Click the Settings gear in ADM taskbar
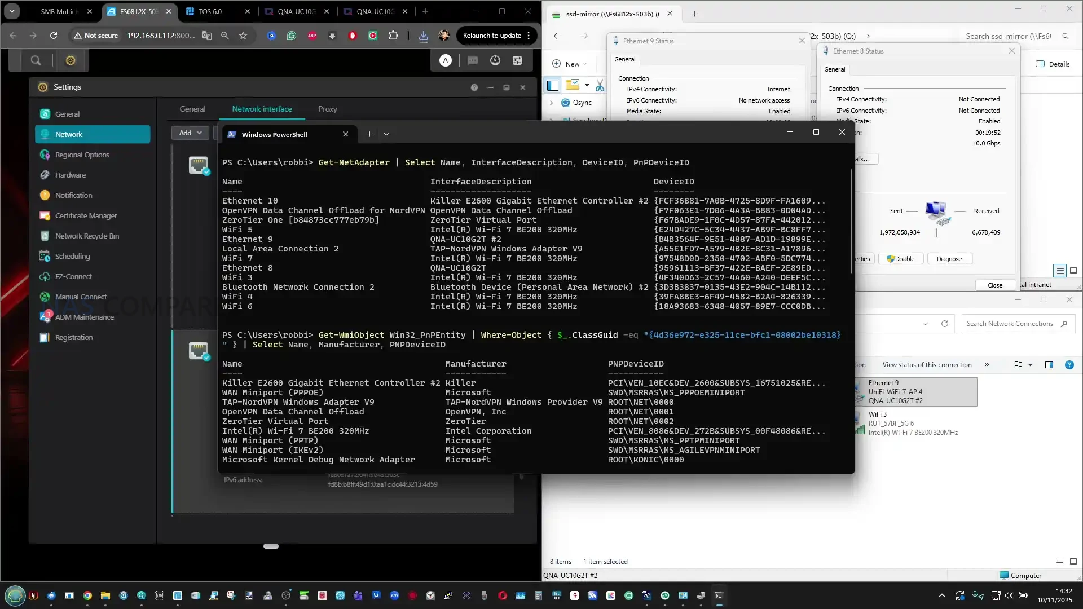Image resolution: width=1083 pixels, height=609 pixels. coord(71,60)
